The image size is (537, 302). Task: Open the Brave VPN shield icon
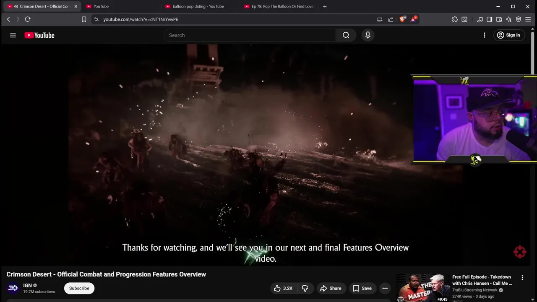point(519,19)
